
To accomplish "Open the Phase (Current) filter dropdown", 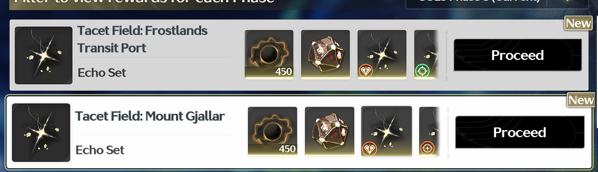I will [497, 3].
